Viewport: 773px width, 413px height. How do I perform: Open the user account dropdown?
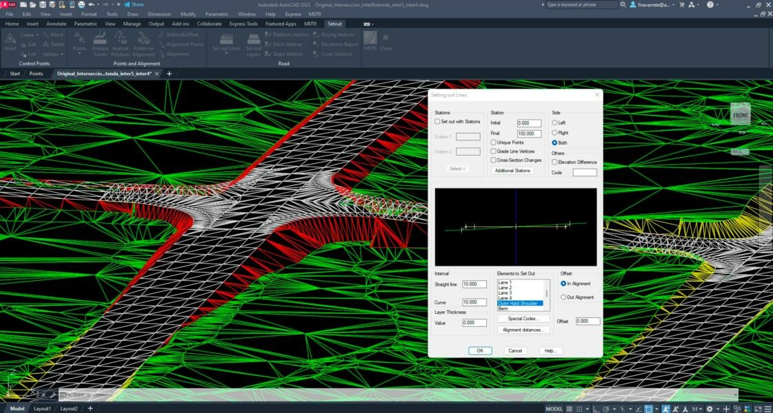click(652, 5)
